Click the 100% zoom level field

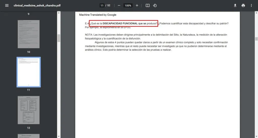pos(128,6)
